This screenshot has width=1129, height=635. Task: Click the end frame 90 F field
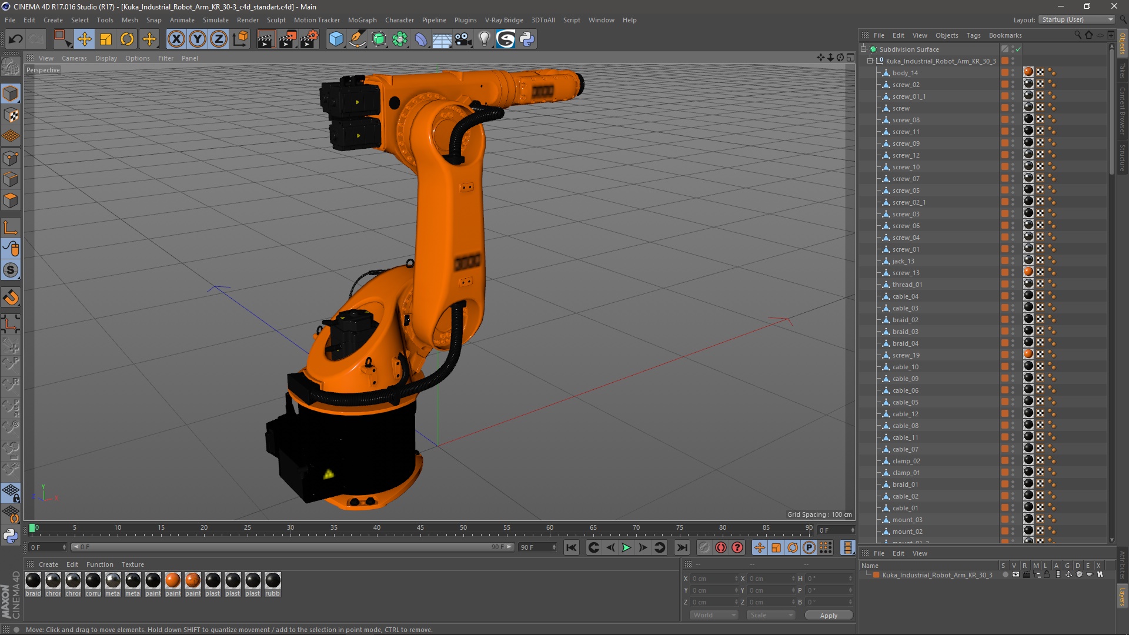click(537, 547)
